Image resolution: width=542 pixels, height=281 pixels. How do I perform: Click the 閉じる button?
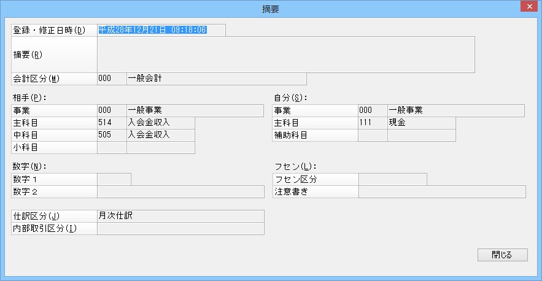click(502, 255)
